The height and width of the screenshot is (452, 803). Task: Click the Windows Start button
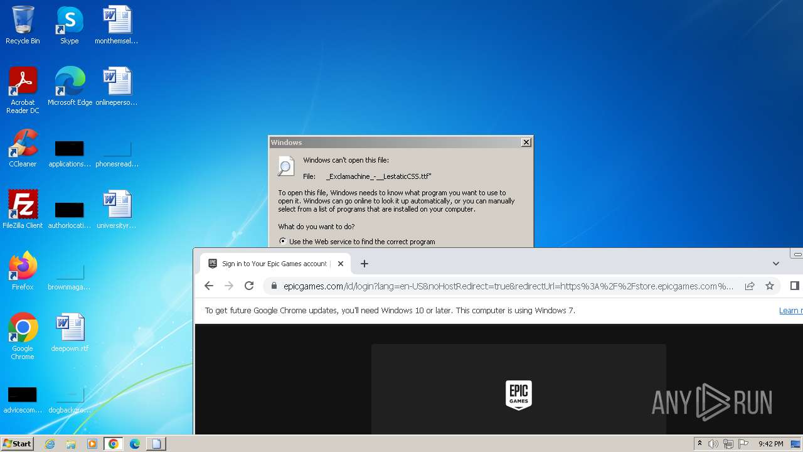pos(17,444)
